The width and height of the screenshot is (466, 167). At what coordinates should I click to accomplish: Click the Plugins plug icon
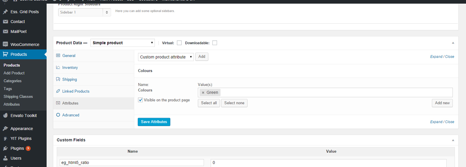click(5, 148)
